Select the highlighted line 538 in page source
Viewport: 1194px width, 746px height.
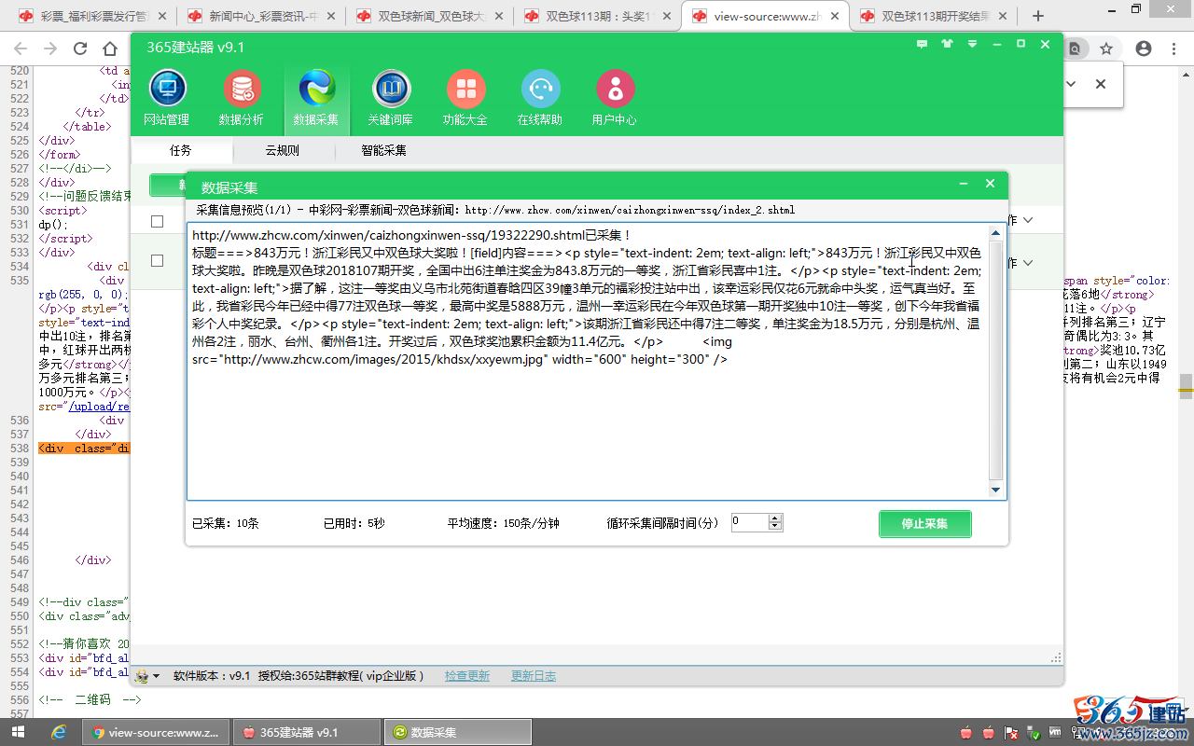pos(84,449)
